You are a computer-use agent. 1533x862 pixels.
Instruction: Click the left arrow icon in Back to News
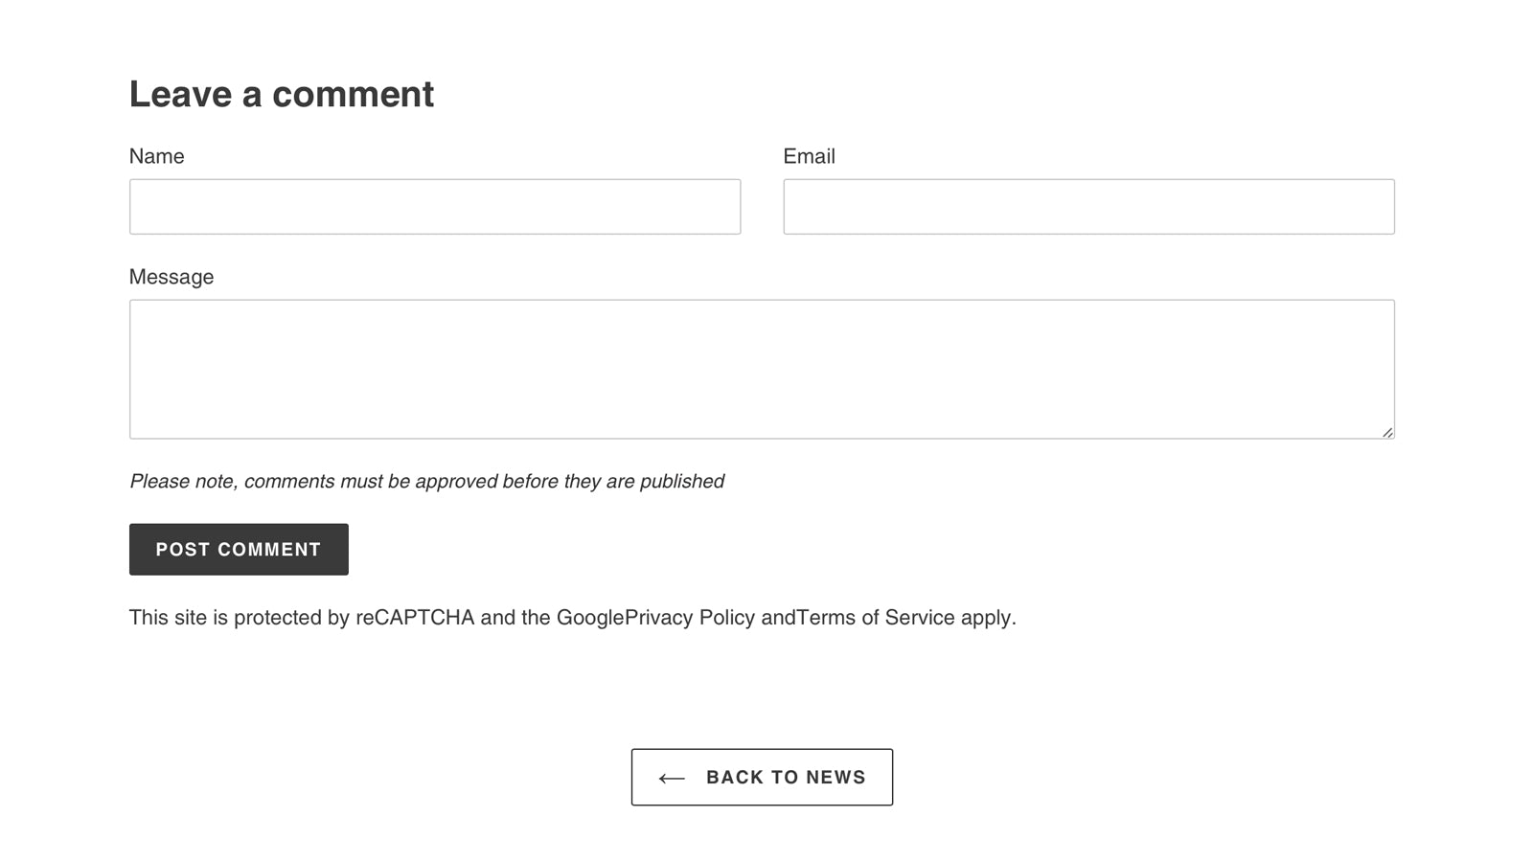point(671,778)
